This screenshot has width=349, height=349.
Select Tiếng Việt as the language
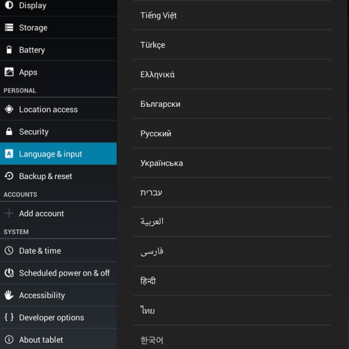point(232,15)
